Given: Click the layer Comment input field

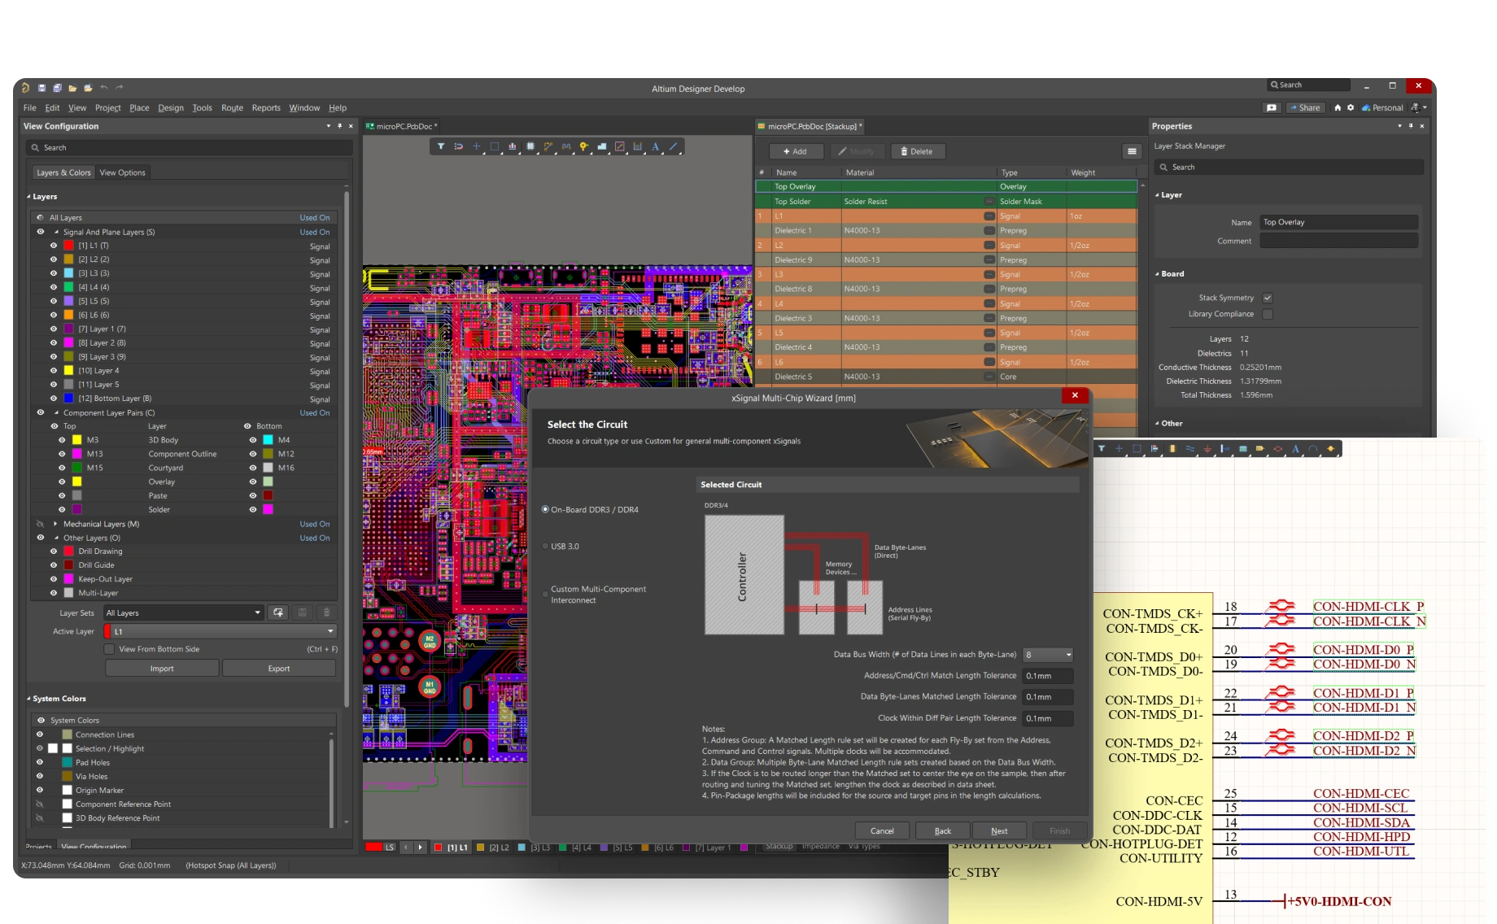Looking at the screenshot, I should (1338, 242).
